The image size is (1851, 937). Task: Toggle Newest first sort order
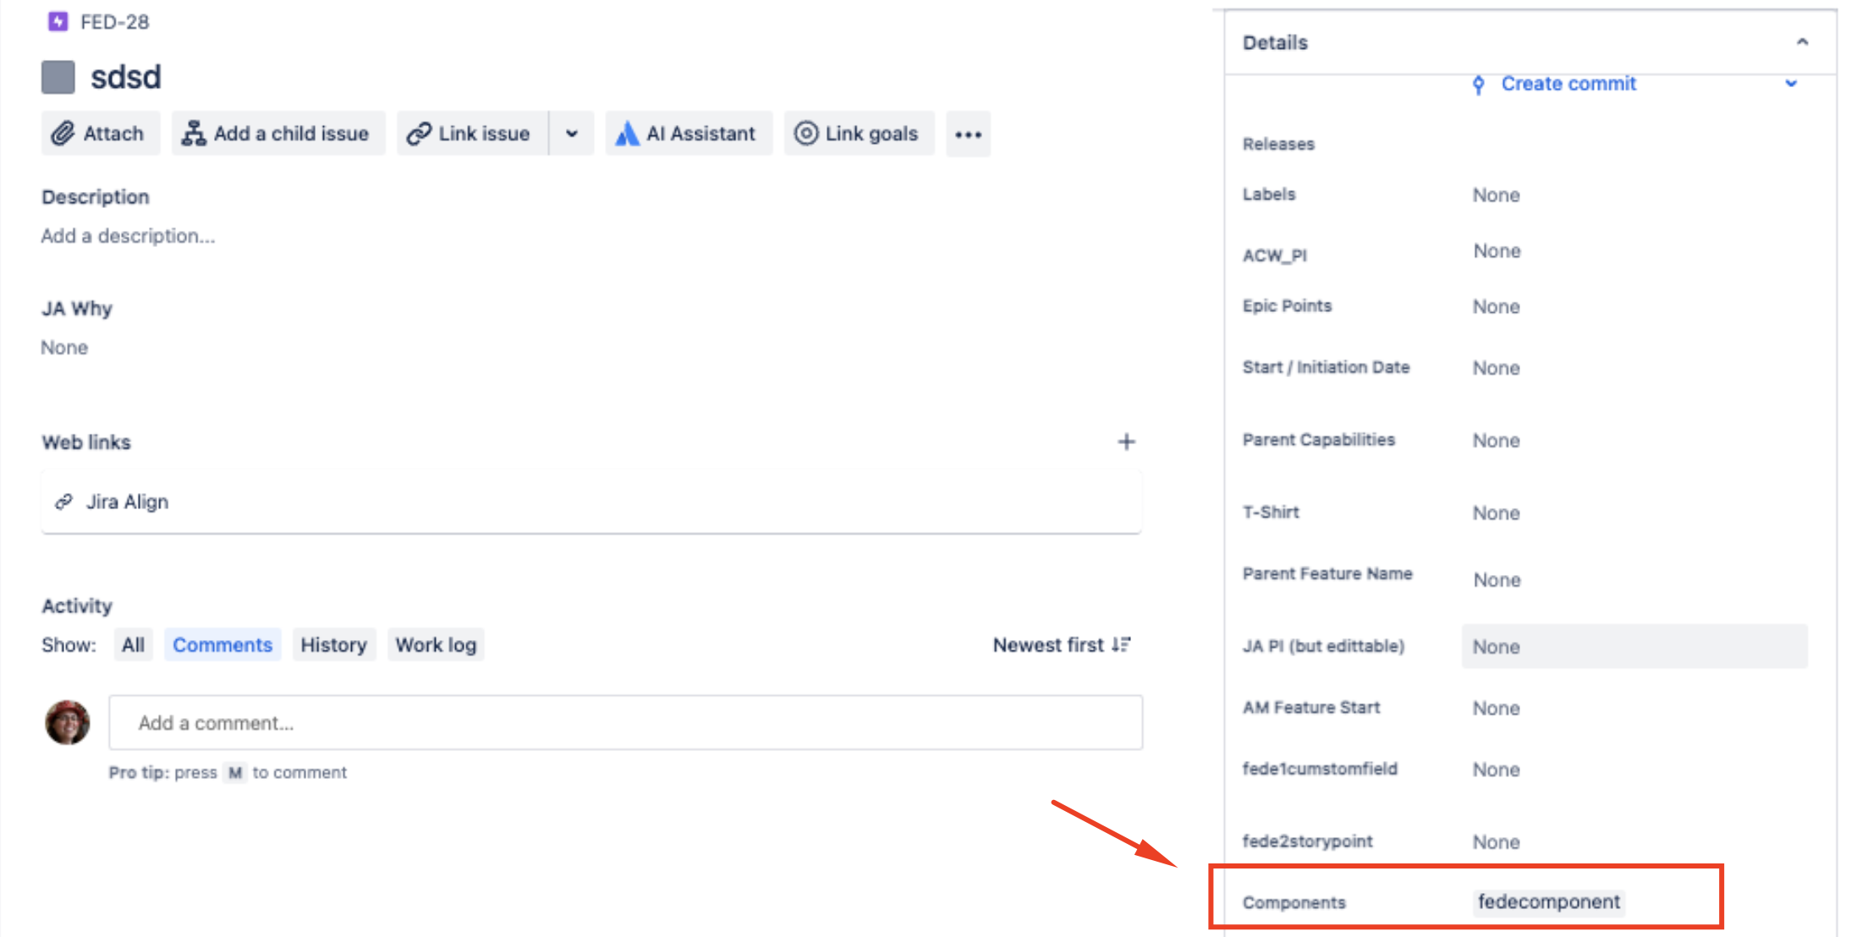[x=1062, y=645]
